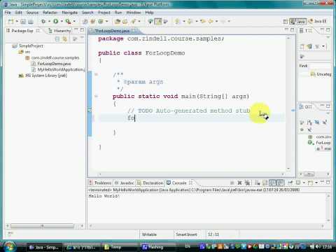Image resolution: width=336 pixels, height=252 pixels.
Task: Click the Previous Annotation icon
Action: pyautogui.click(x=190, y=21)
